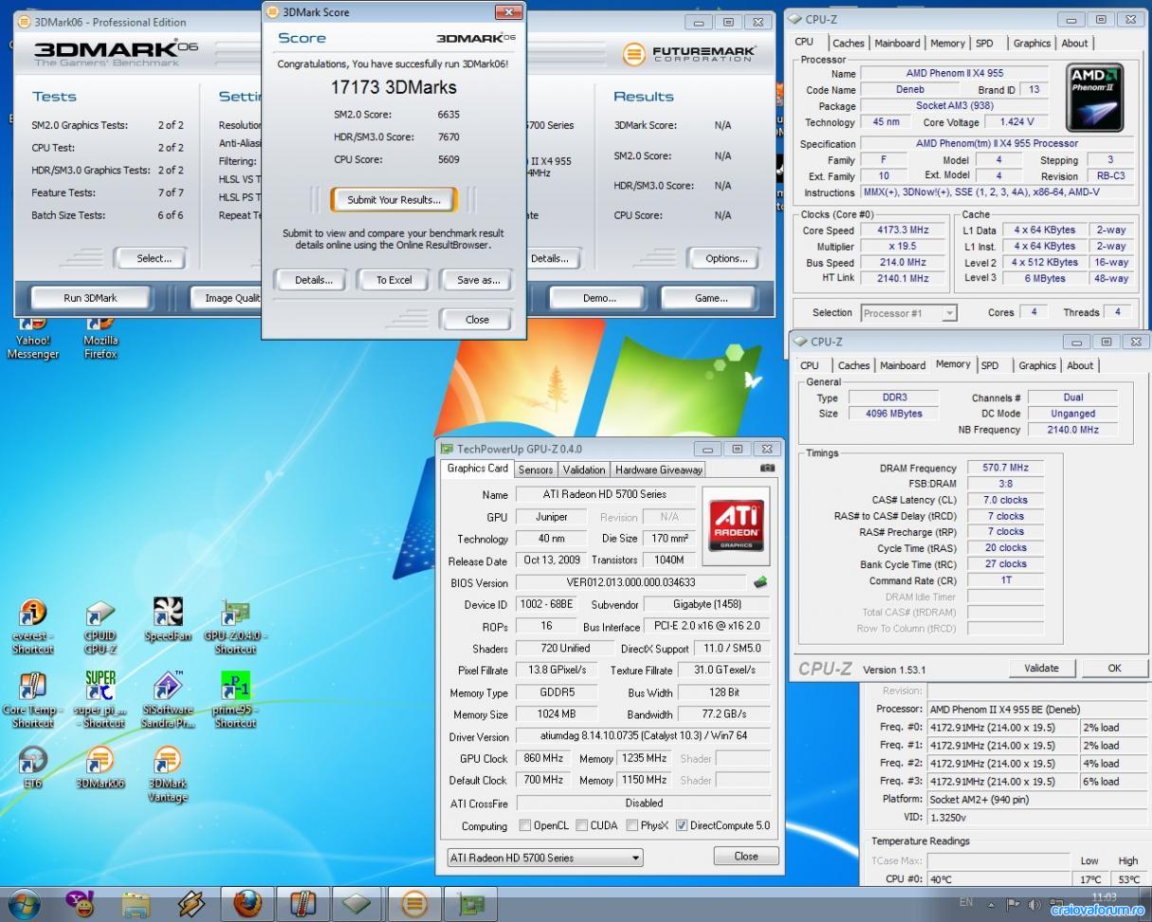Open the SpeedFan desktop icon
This screenshot has width=1152, height=922.
point(168,619)
